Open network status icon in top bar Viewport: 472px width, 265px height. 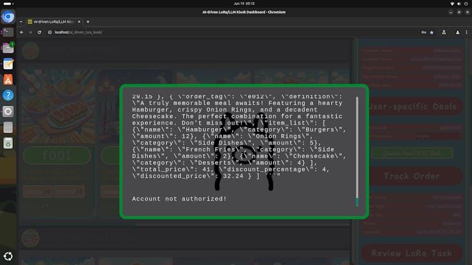pyautogui.click(x=452, y=4)
